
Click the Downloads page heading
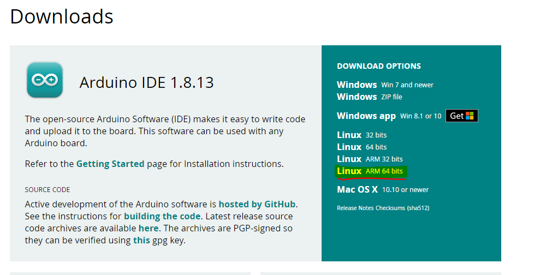click(x=62, y=16)
